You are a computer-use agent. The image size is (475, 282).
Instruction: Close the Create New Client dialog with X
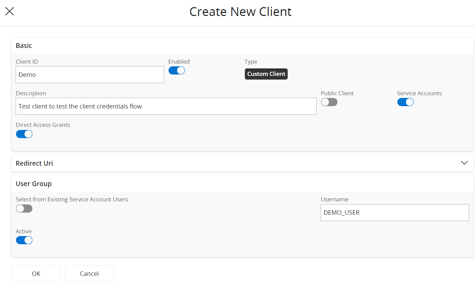tap(10, 11)
